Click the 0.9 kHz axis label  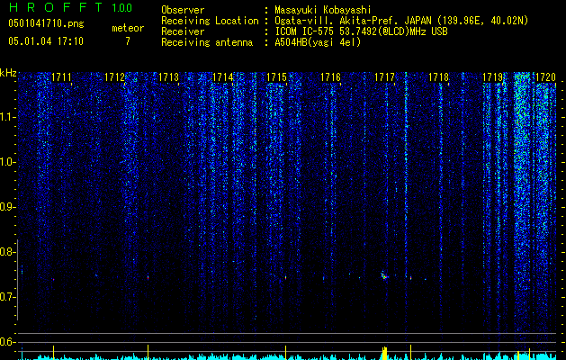(8, 207)
